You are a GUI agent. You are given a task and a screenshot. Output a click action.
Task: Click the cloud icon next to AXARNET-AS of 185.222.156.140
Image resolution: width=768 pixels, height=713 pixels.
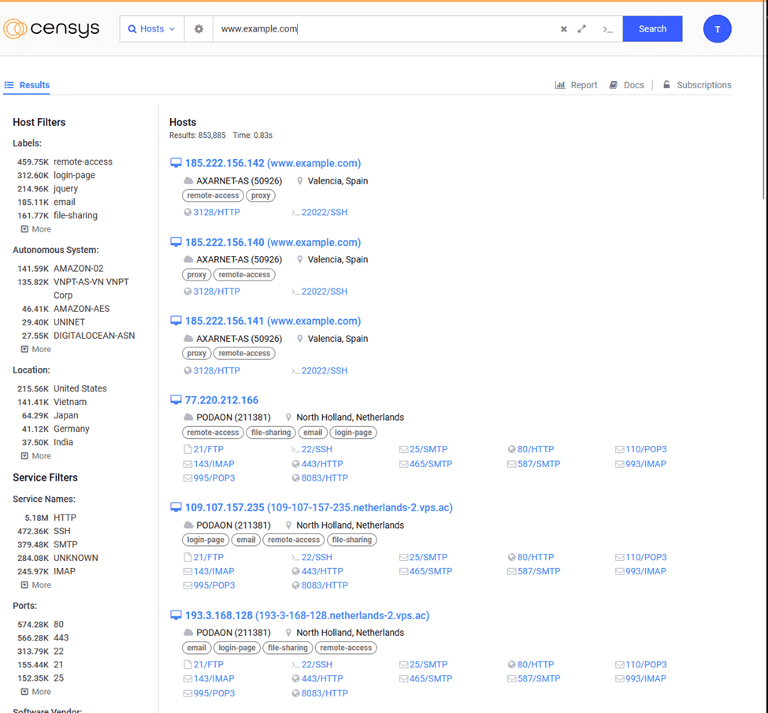coord(188,259)
